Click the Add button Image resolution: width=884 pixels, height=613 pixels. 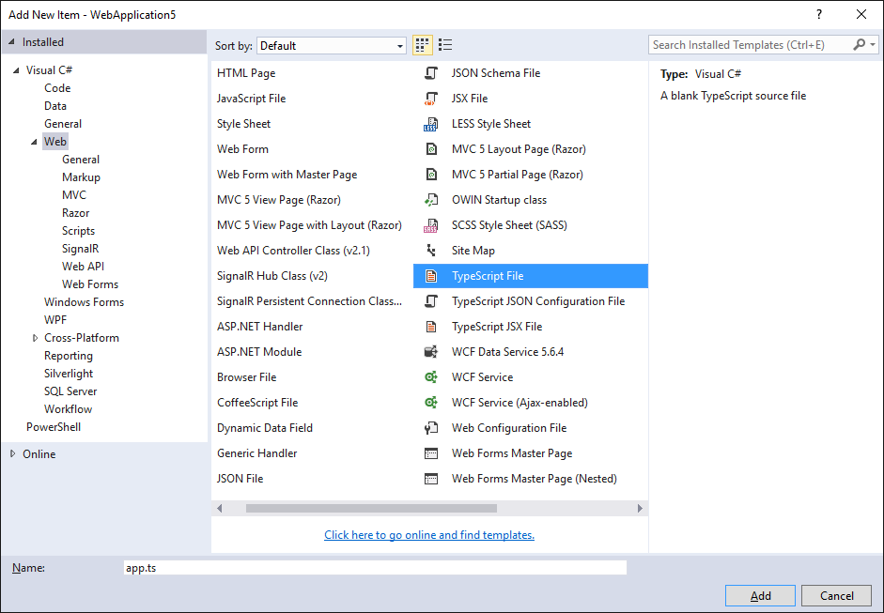point(760,596)
